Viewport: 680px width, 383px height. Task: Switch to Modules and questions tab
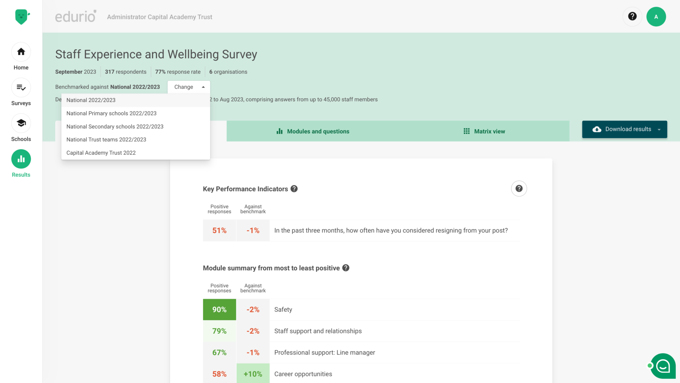tap(312, 131)
